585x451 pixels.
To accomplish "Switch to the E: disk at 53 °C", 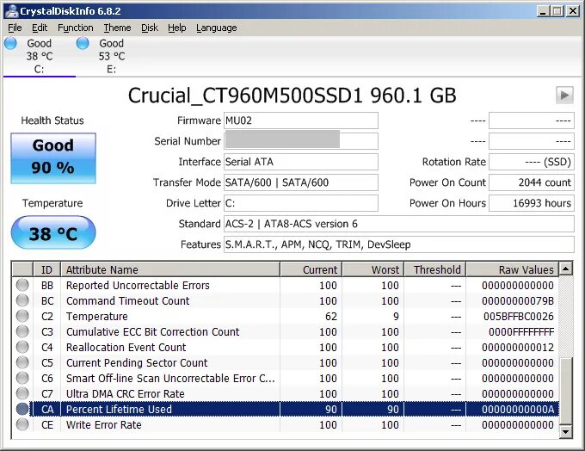I will click(111, 56).
